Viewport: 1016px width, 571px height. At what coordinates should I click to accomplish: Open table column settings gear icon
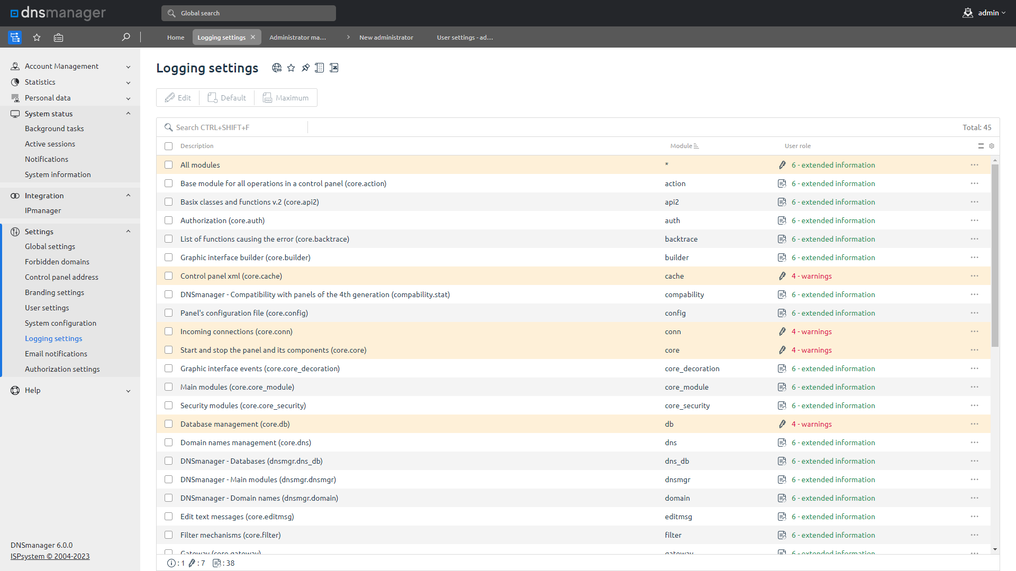click(x=992, y=146)
